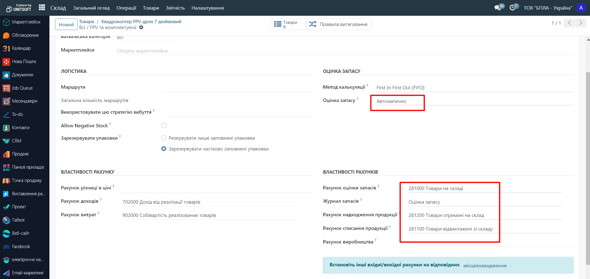Follow the місцезнаходження link
590x279 pixels.
point(485,266)
